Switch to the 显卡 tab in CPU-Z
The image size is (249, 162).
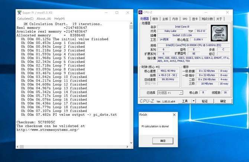pyautogui.click(x=195, y=19)
